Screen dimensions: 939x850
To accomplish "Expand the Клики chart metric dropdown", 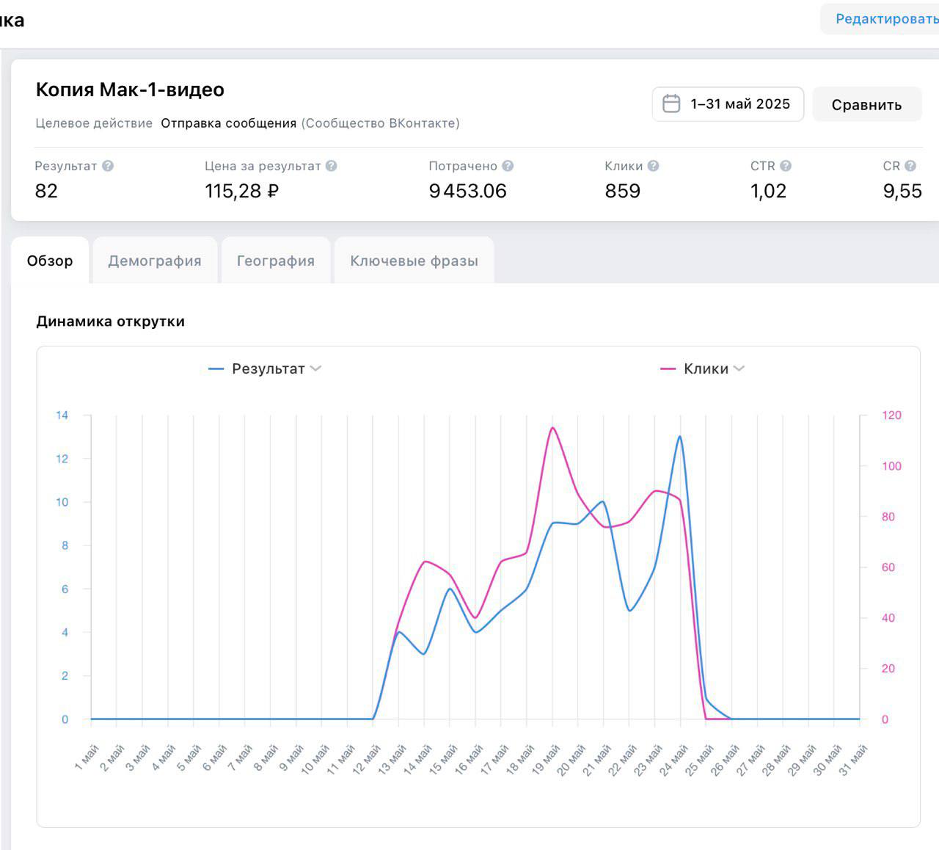I will tap(739, 368).
